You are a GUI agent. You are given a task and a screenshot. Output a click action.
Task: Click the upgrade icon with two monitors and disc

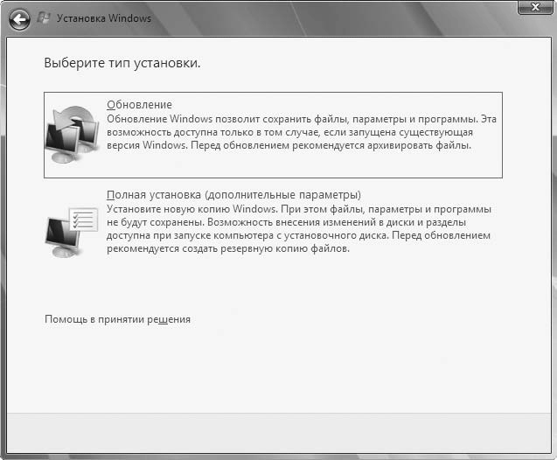[72, 134]
